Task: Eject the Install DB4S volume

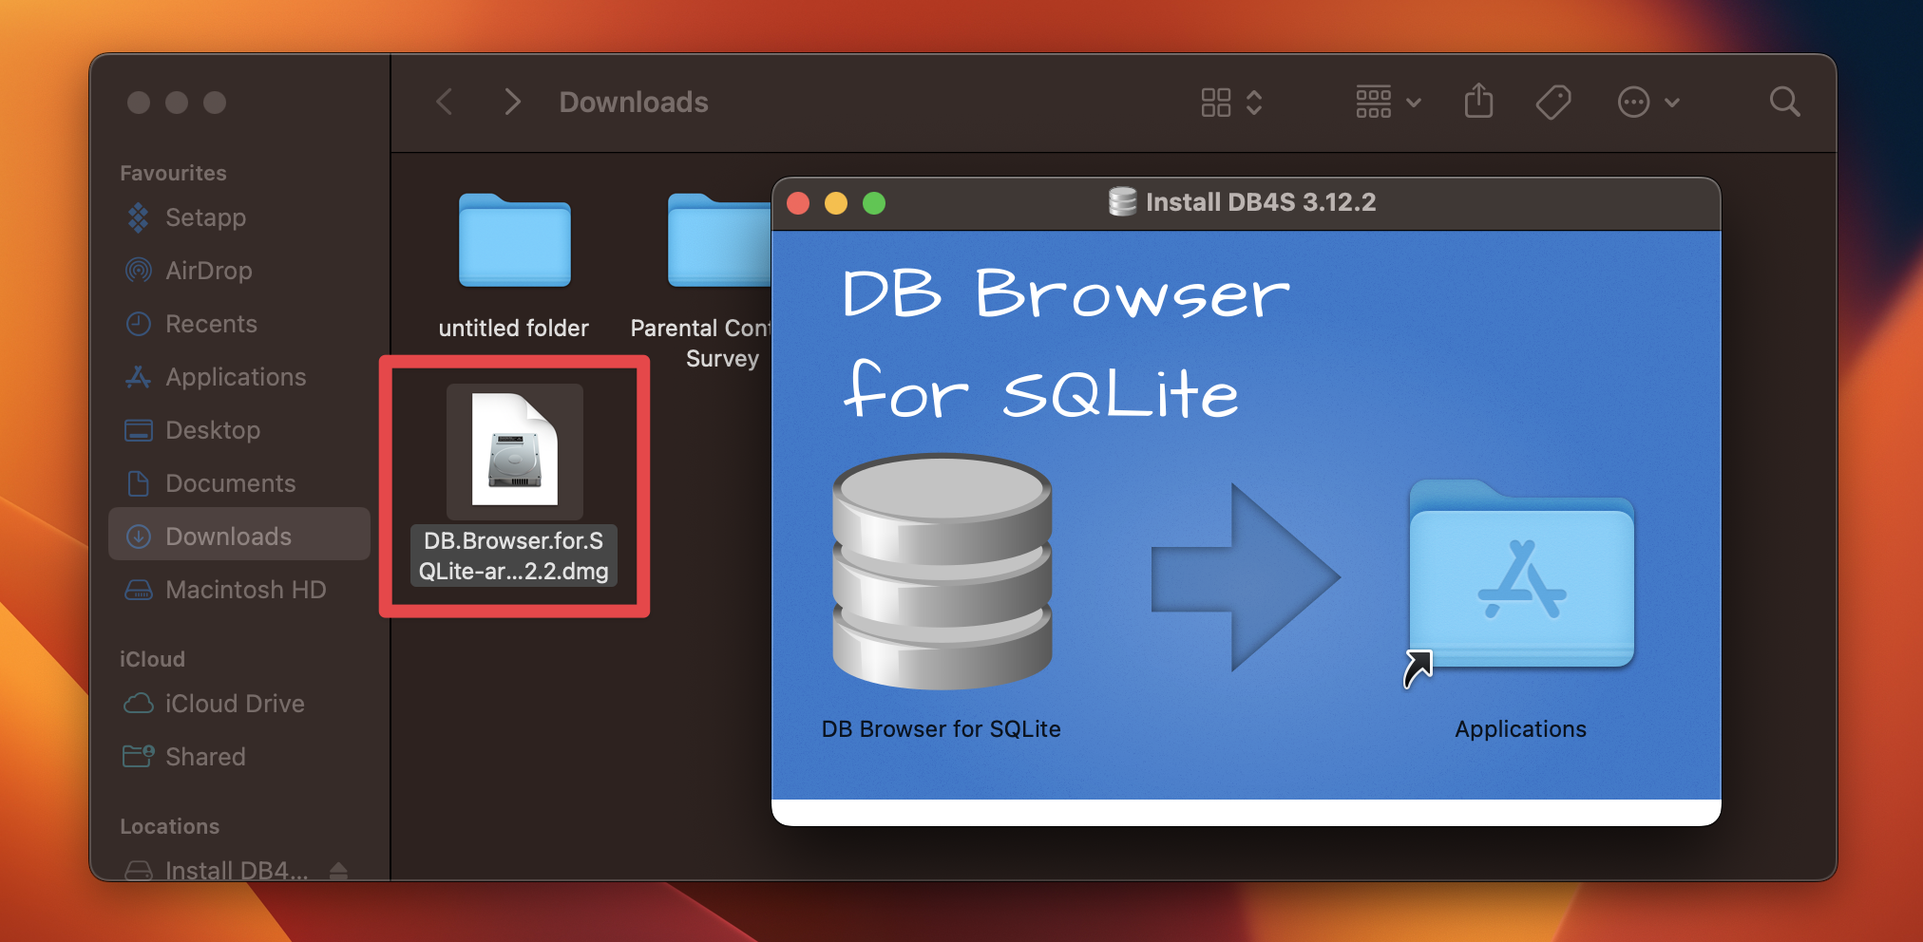Action: point(340,870)
